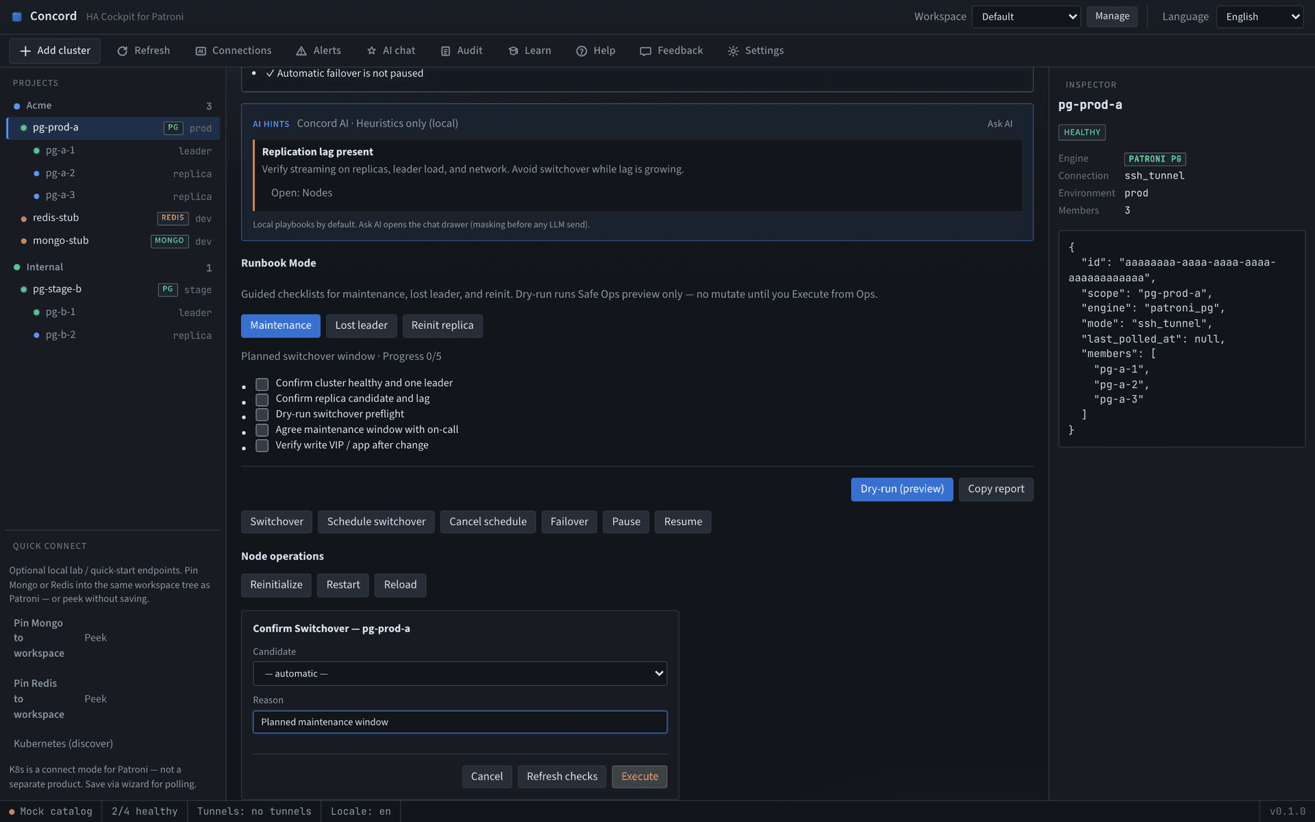The width and height of the screenshot is (1315, 822).
Task: Click the Resume button
Action: (683, 522)
